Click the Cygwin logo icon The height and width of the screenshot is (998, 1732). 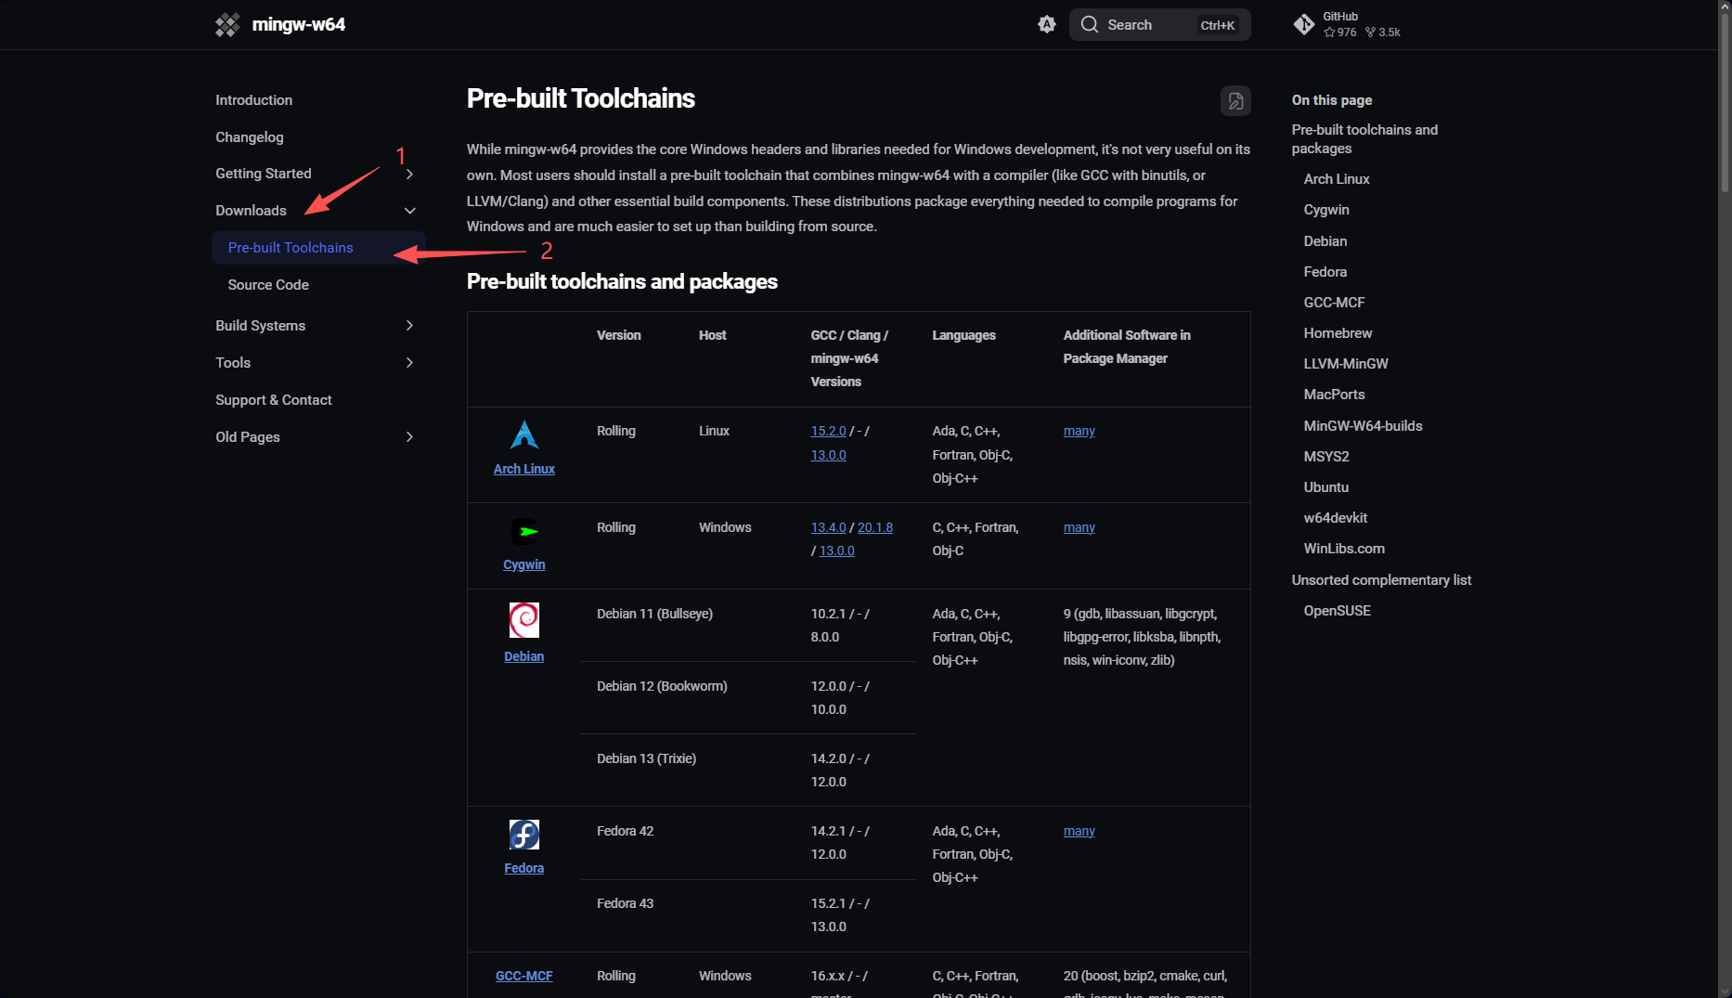524,532
